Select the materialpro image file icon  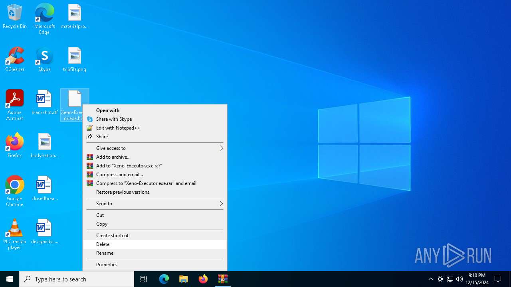(x=75, y=17)
